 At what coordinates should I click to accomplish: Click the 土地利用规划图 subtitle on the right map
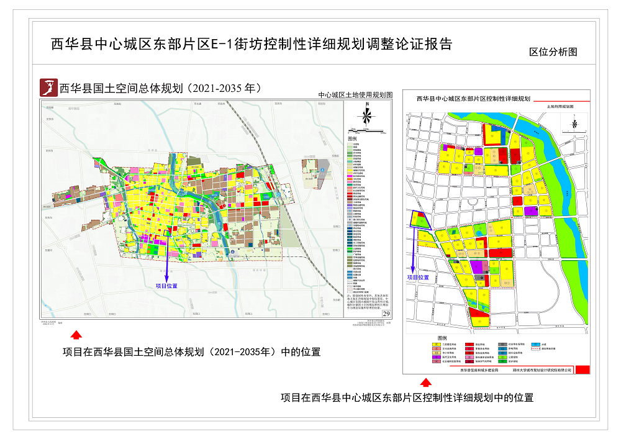(560, 107)
